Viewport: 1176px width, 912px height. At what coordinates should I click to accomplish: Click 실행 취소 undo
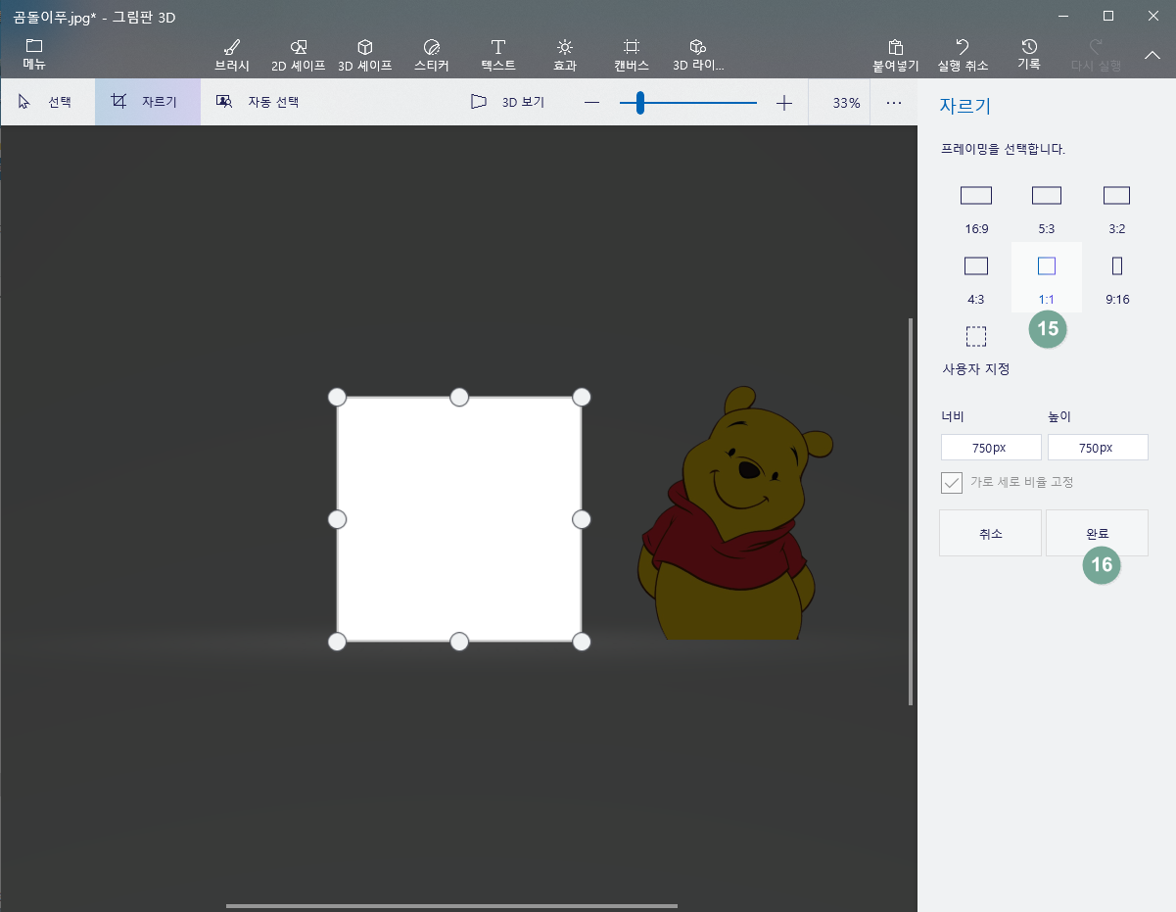pos(963,56)
